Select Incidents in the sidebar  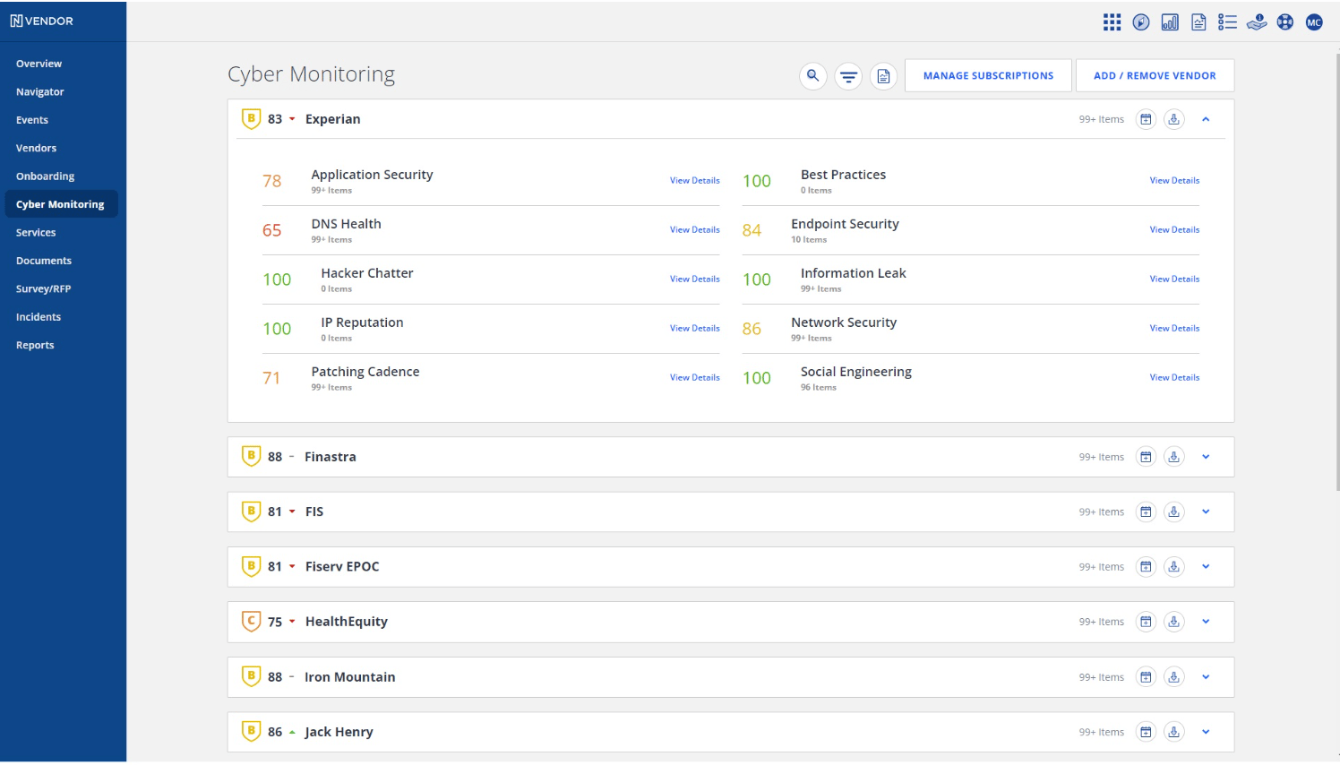(x=39, y=317)
